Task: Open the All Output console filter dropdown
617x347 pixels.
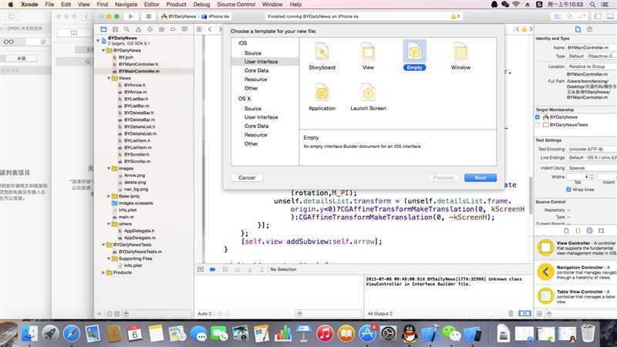Action: 380,314
